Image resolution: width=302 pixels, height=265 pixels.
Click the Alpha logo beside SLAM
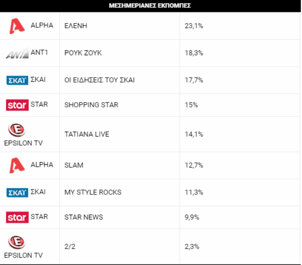[17, 165]
